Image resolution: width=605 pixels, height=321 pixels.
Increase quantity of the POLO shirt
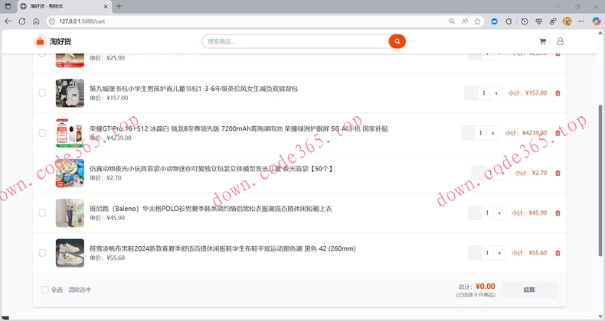point(499,212)
